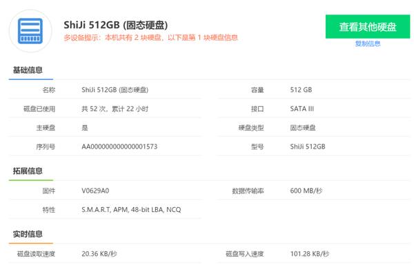The width and height of the screenshot is (414, 267).
Task: Click the 接口 field label
Action: (x=257, y=109)
